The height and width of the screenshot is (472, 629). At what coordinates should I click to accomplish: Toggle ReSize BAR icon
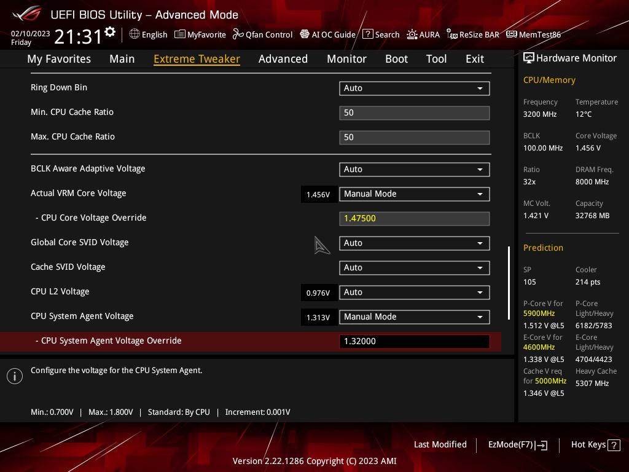click(452, 34)
